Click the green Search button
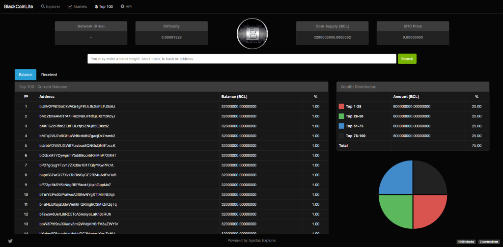The width and height of the screenshot is (503, 247). (407, 59)
